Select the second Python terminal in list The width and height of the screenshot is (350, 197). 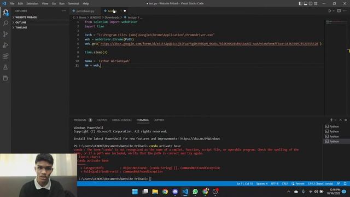(x=336, y=131)
